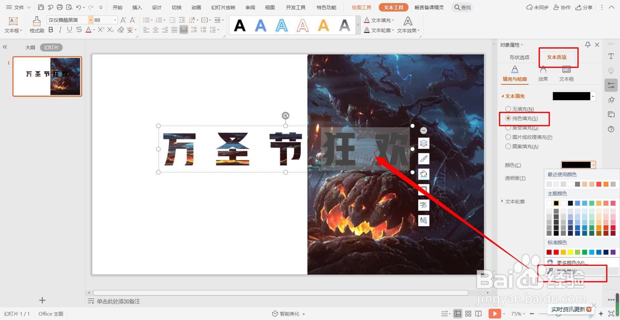Select slide 1 thumbnail
Image resolution: width=620 pixels, height=320 pixels.
(x=47, y=76)
